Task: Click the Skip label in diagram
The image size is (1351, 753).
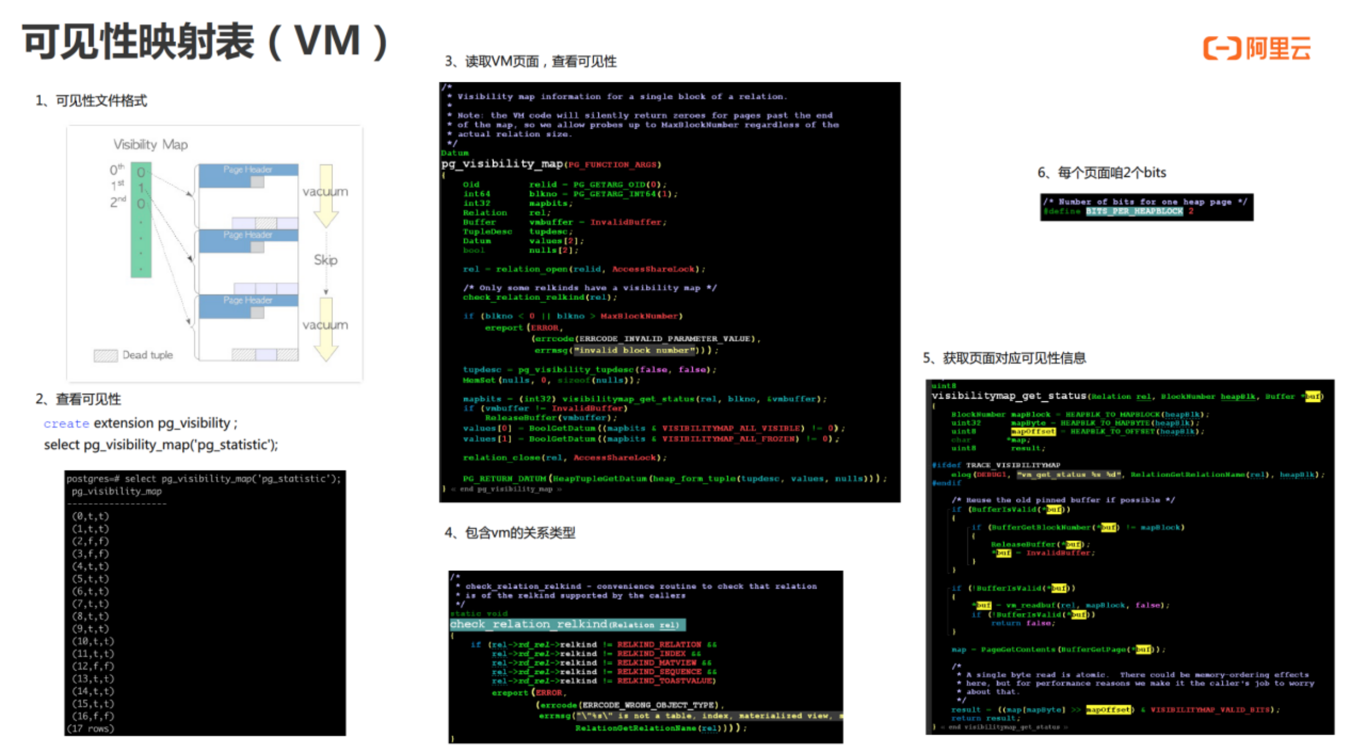Action: (326, 260)
